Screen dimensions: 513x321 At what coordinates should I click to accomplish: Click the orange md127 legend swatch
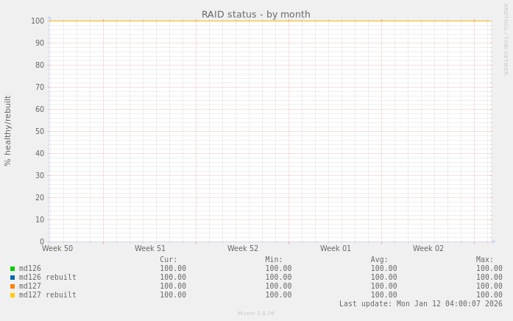[x=13, y=286]
